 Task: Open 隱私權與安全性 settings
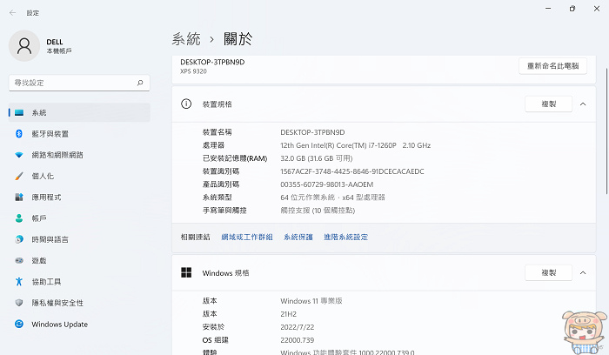click(x=79, y=303)
